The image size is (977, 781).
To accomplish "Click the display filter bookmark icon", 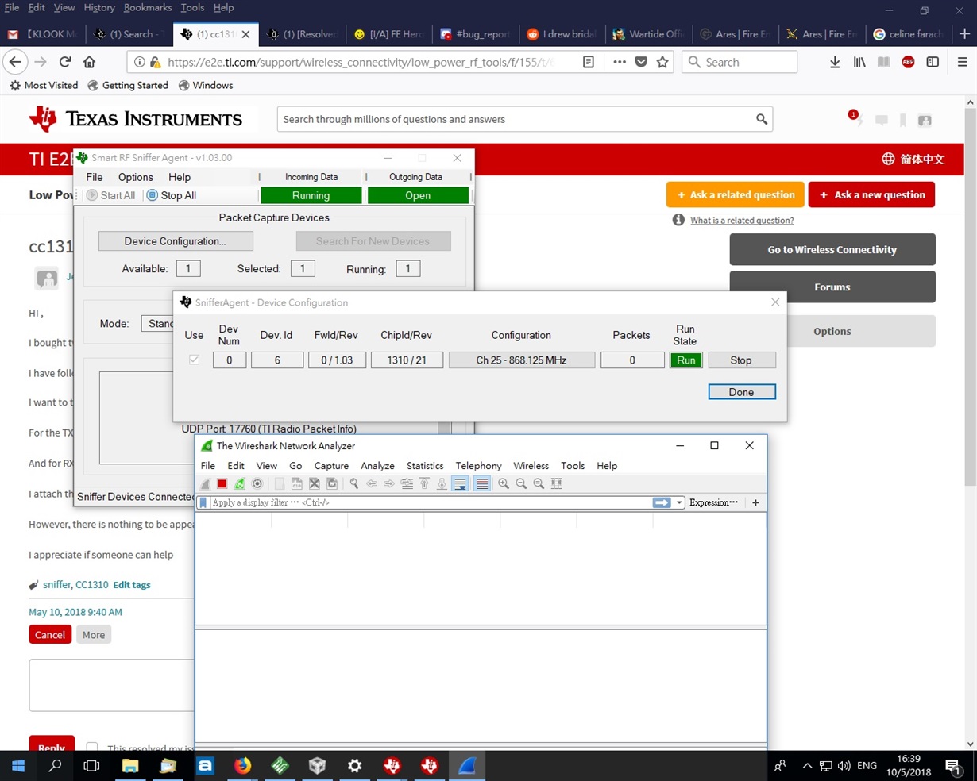I will point(203,502).
